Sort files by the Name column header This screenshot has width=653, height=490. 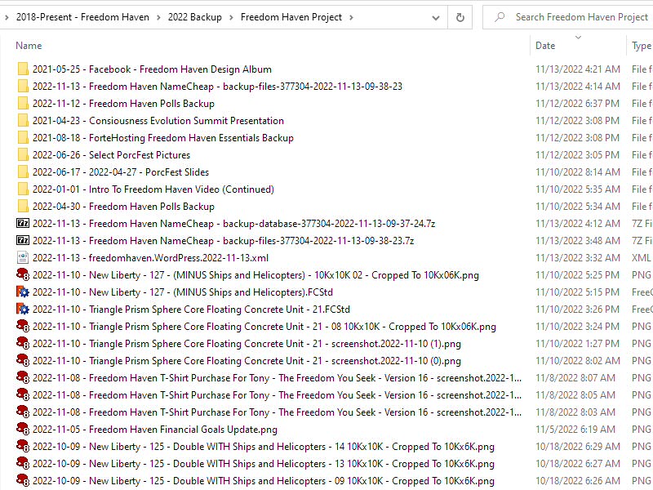(x=29, y=46)
